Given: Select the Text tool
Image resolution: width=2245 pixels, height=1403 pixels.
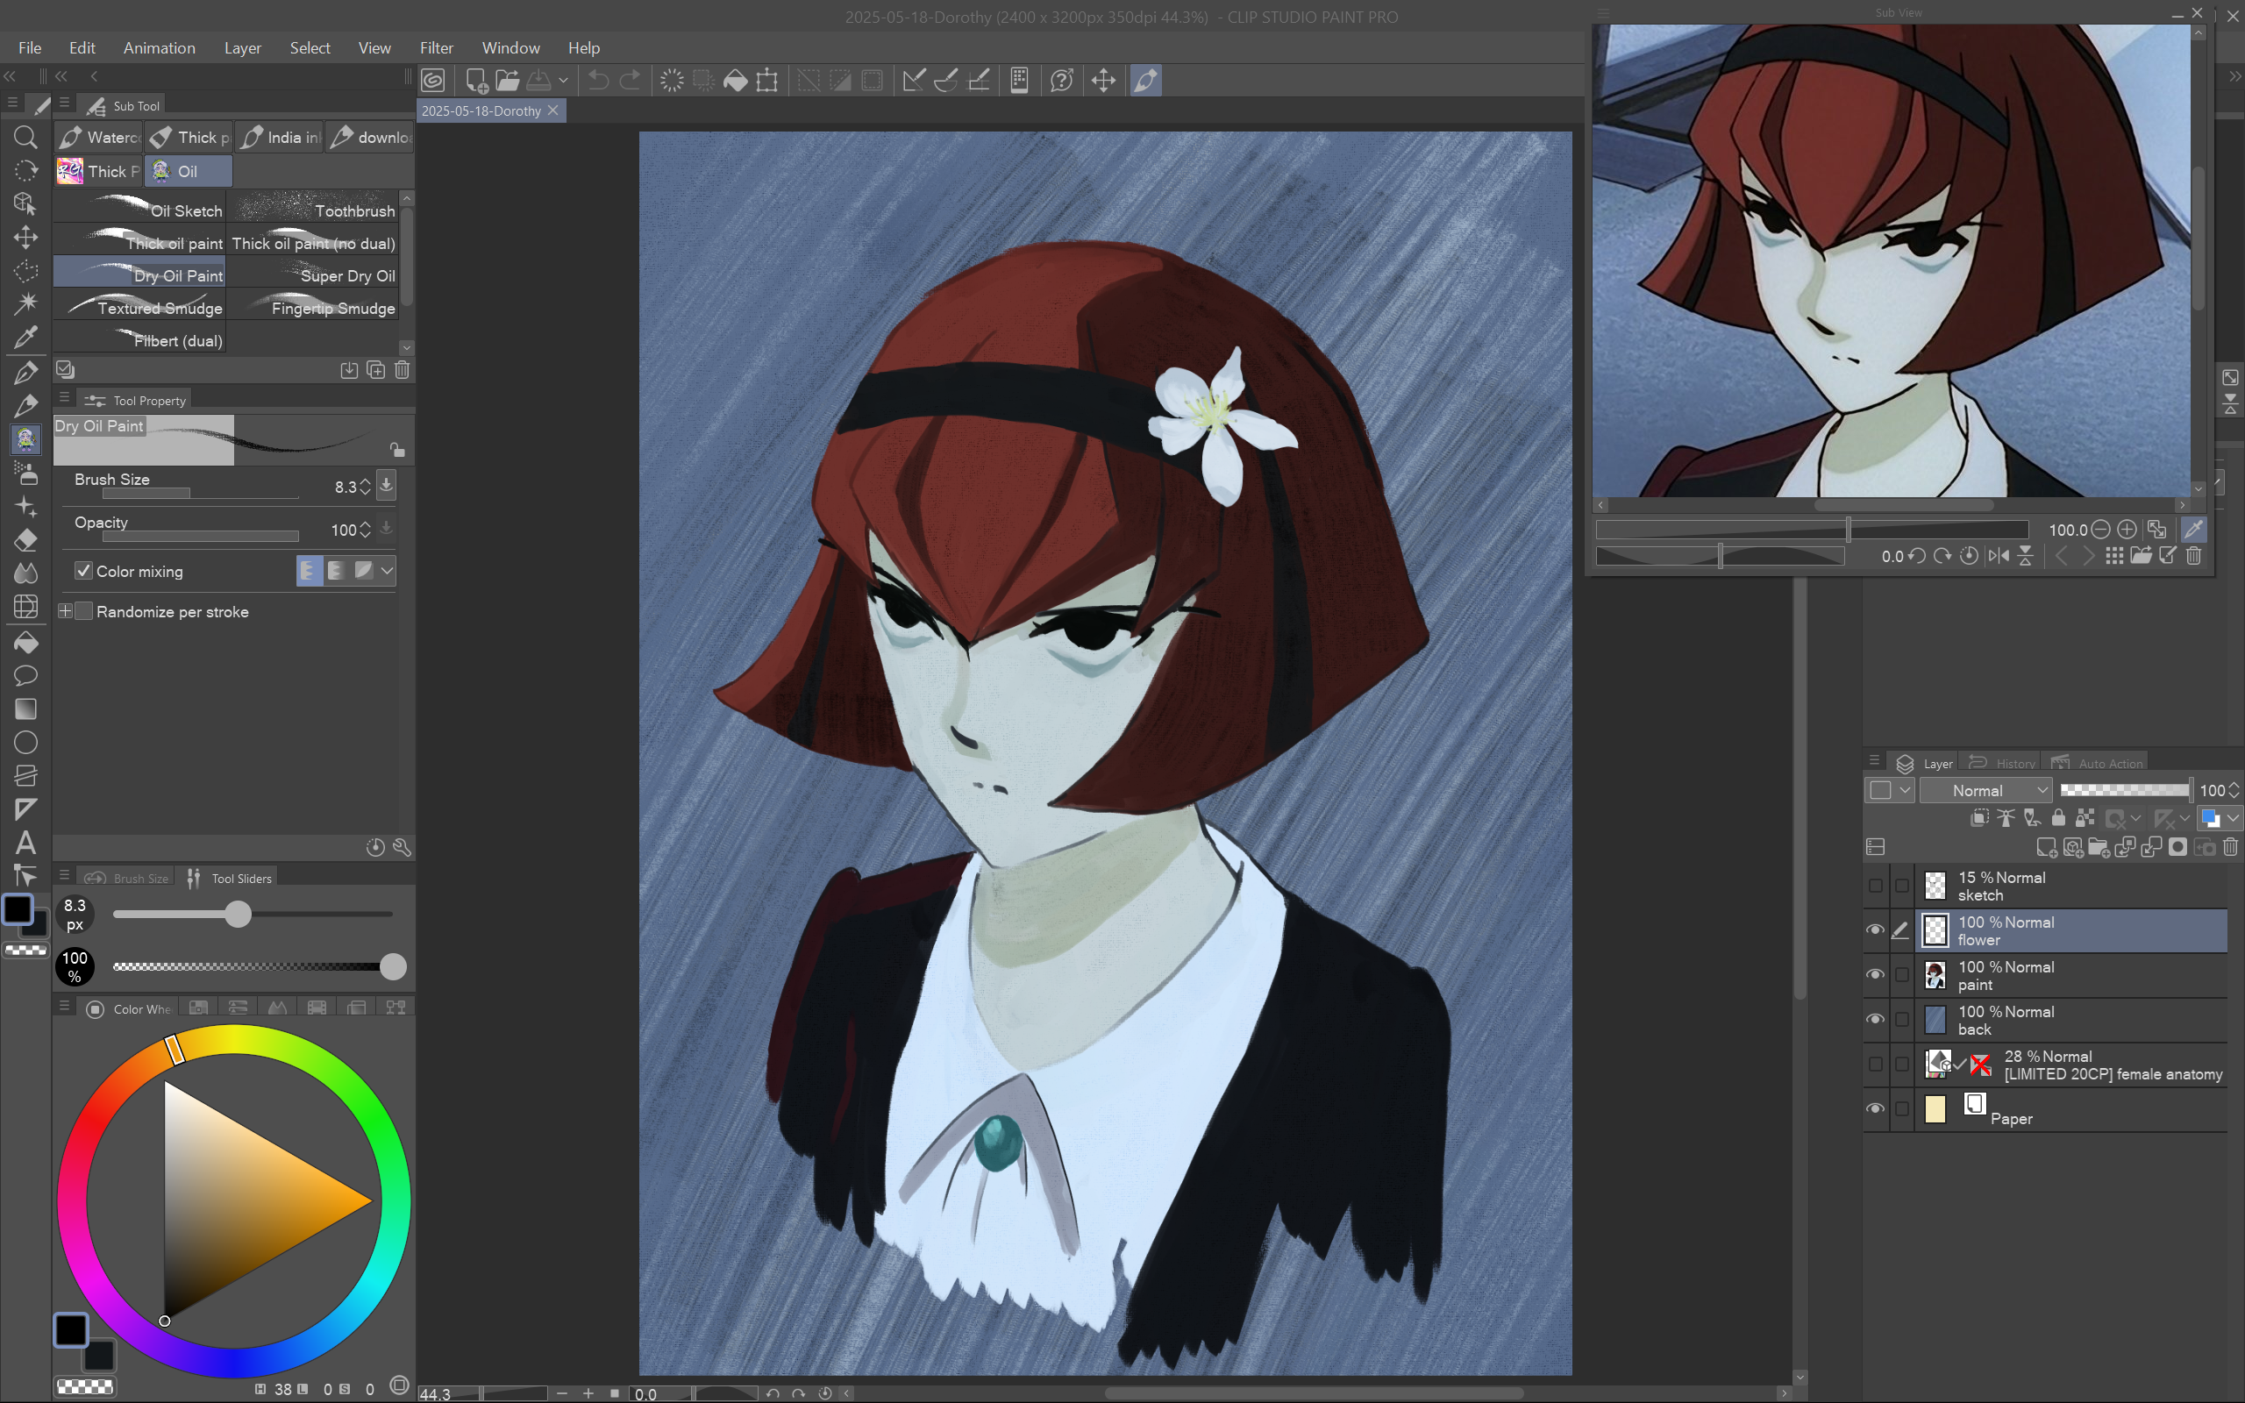Looking at the screenshot, I should (25, 843).
